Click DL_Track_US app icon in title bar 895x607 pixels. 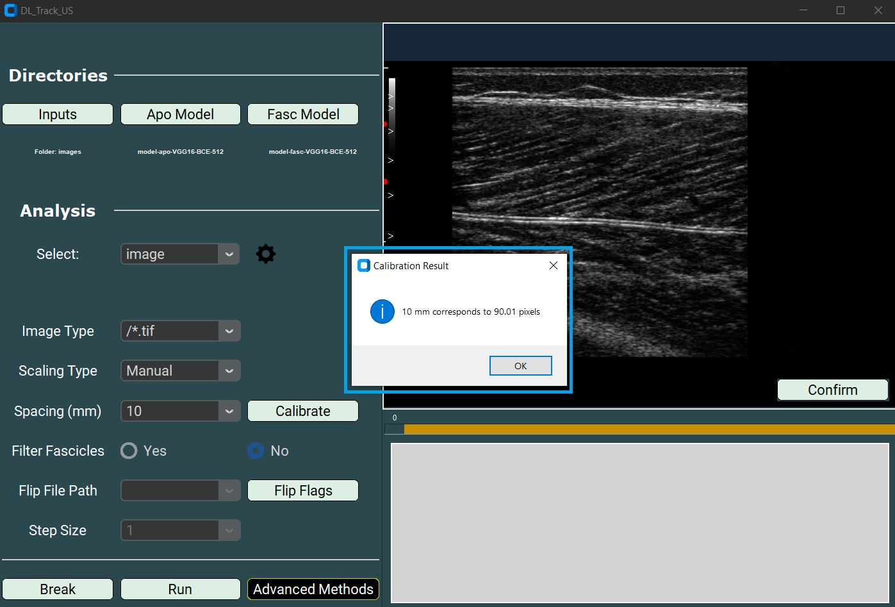tap(10, 11)
